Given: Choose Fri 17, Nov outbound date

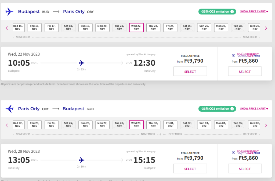Looking at the screenshot, I should coord(52,27).
